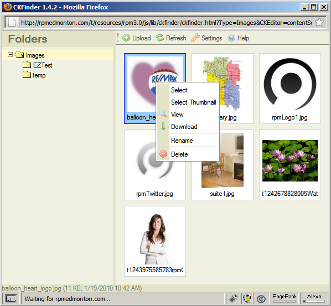This screenshot has width=331, height=306.
Task: Click the Upload toolbar button label
Action: click(x=142, y=38)
